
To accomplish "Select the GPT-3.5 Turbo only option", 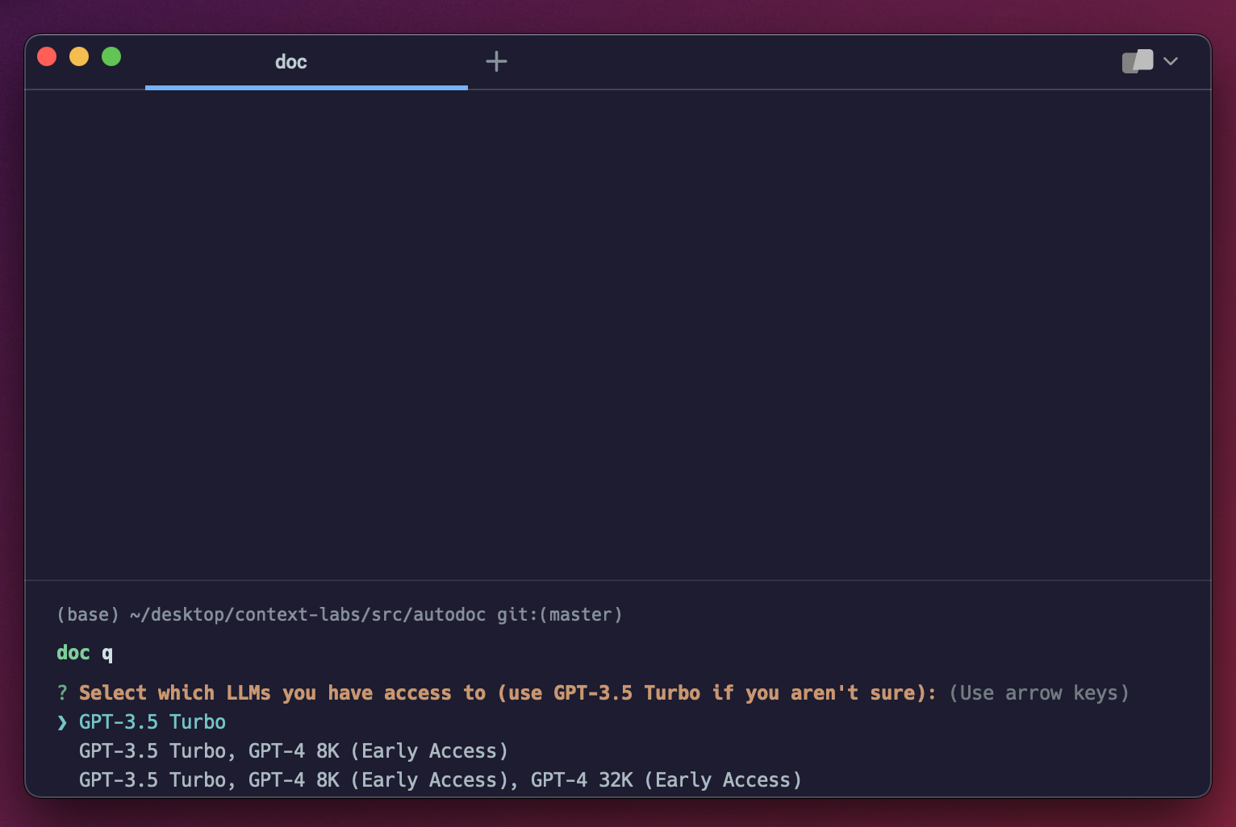I will click(152, 722).
